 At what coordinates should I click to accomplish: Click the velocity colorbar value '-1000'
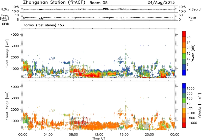[x=192, y=123]
